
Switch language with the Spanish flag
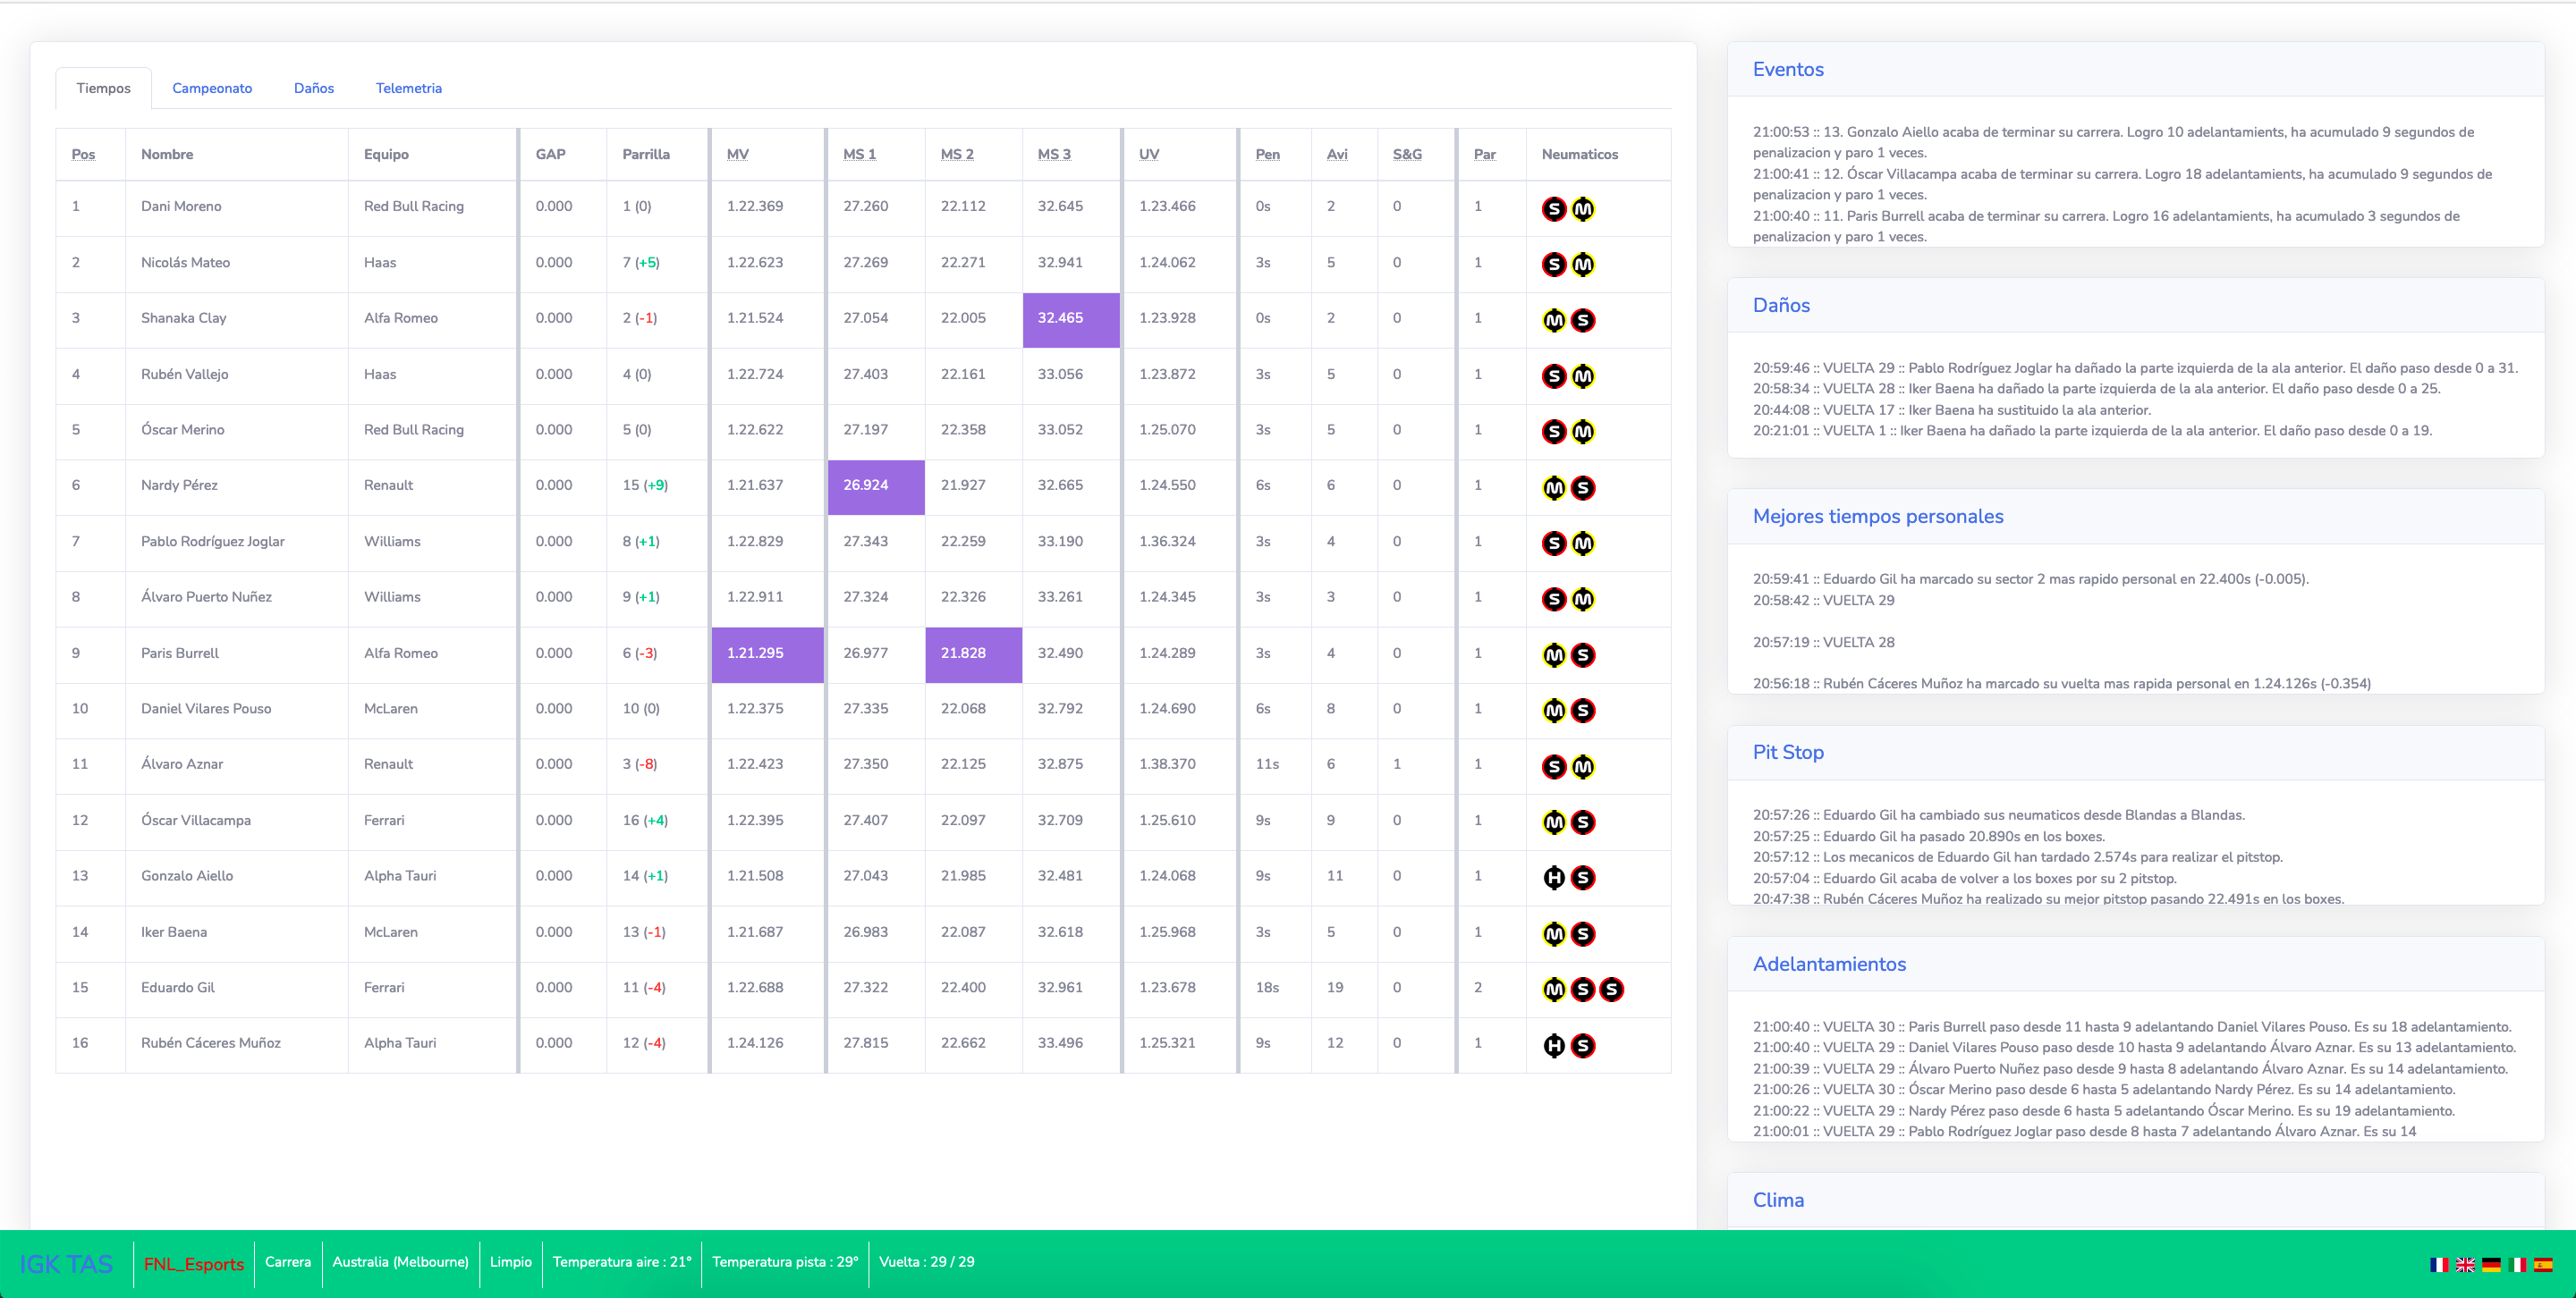[x=2543, y=1264]
